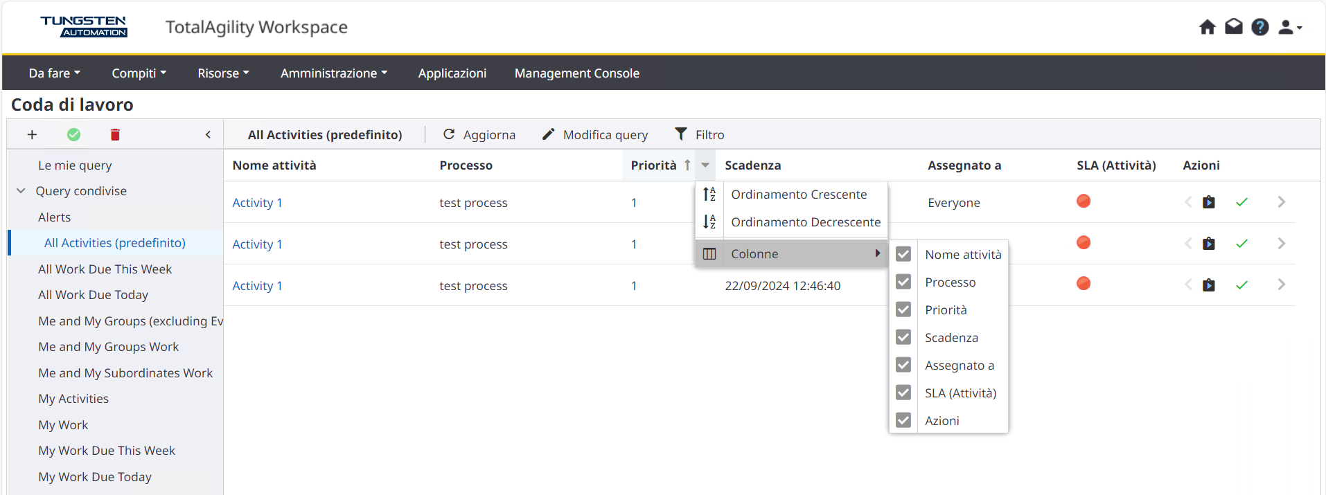Toggle the SLA (Attività) column checkbox

tap(903, 393)
